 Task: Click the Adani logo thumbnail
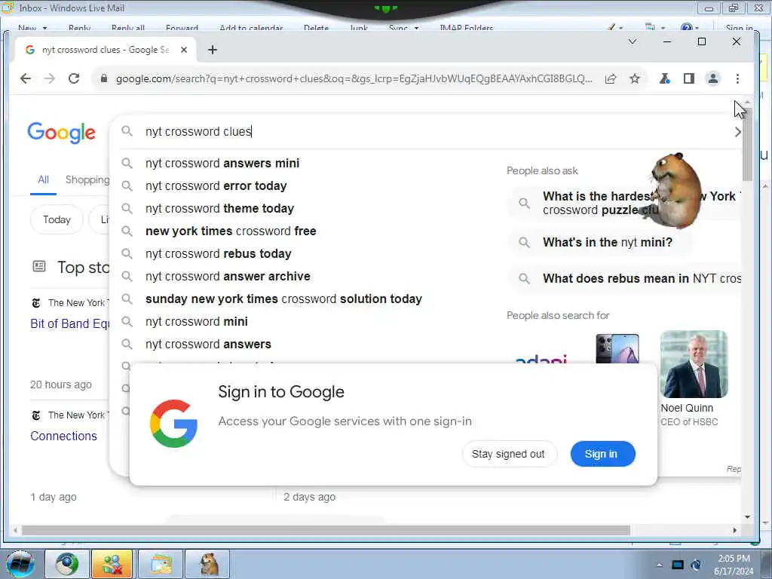coord(541,358)
